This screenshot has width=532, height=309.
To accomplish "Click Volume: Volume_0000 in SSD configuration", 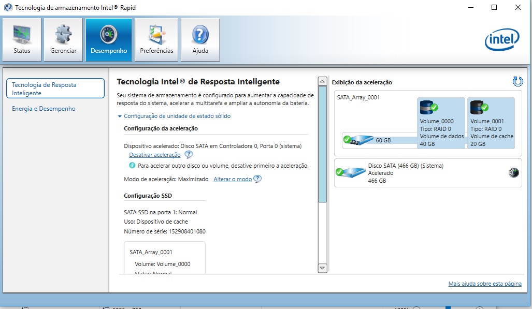I will point(163,264).
